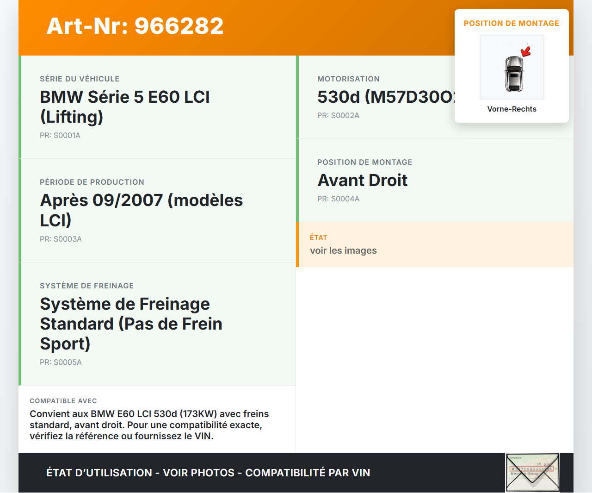Click the 'PR: S0002A' code
This screenshot has width=592, height=493.
(338, 116)
